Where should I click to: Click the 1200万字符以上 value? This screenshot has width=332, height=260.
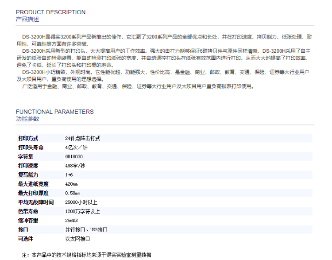pyautogui.click(x=83, y=211)
